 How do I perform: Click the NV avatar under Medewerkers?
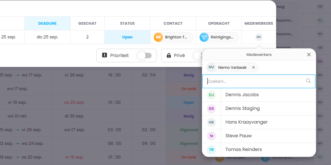[259, 37]
